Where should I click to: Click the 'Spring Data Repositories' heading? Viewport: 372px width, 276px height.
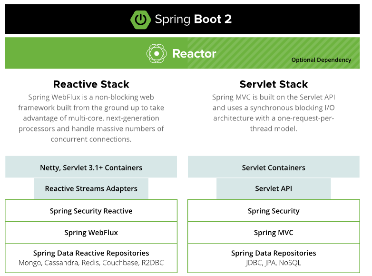[274, 253]
